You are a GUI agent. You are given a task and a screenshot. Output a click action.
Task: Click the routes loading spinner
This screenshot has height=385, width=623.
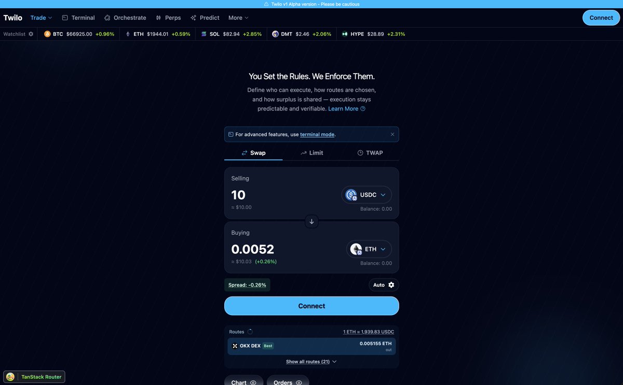click(x=250, y=332)
